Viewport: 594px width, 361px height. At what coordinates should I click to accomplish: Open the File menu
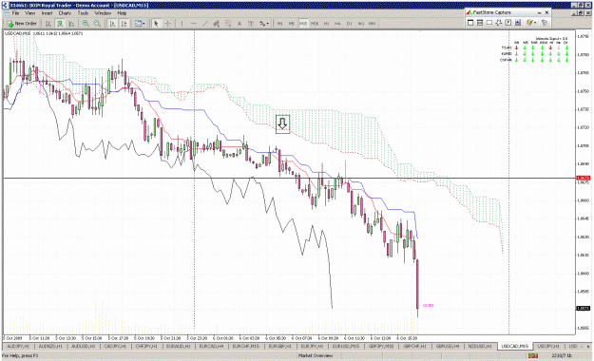pos(15,13)
